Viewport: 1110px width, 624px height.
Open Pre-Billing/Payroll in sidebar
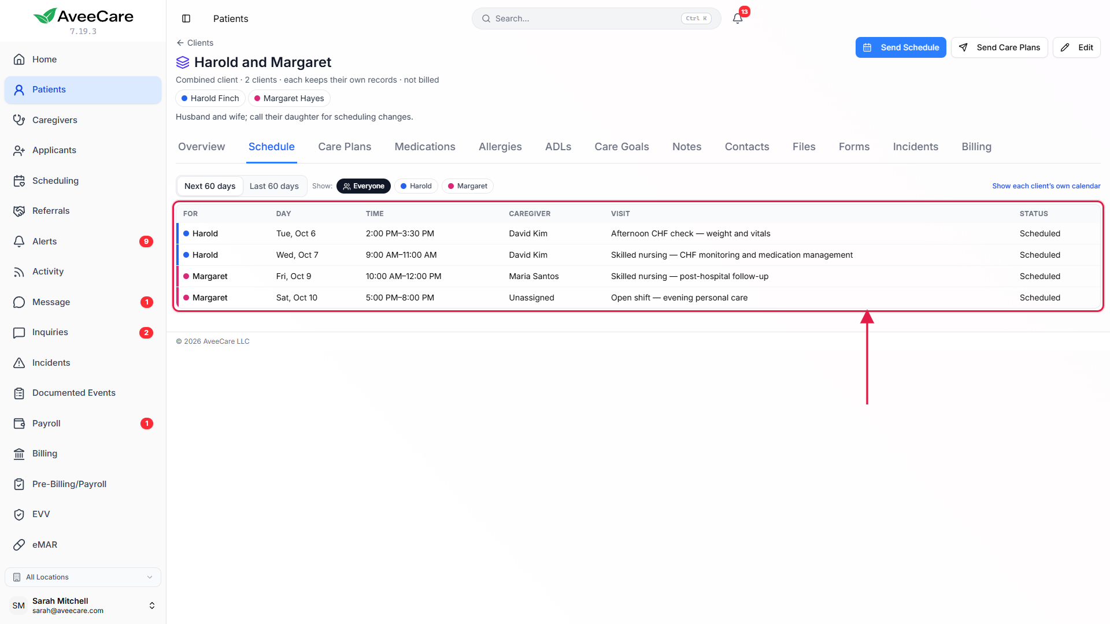click(83, 484)
